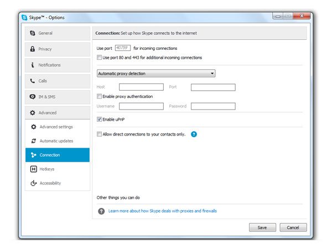This screenshot has height=249, width=332.
Task: Open the General section
Action: (x=58, y=33)
